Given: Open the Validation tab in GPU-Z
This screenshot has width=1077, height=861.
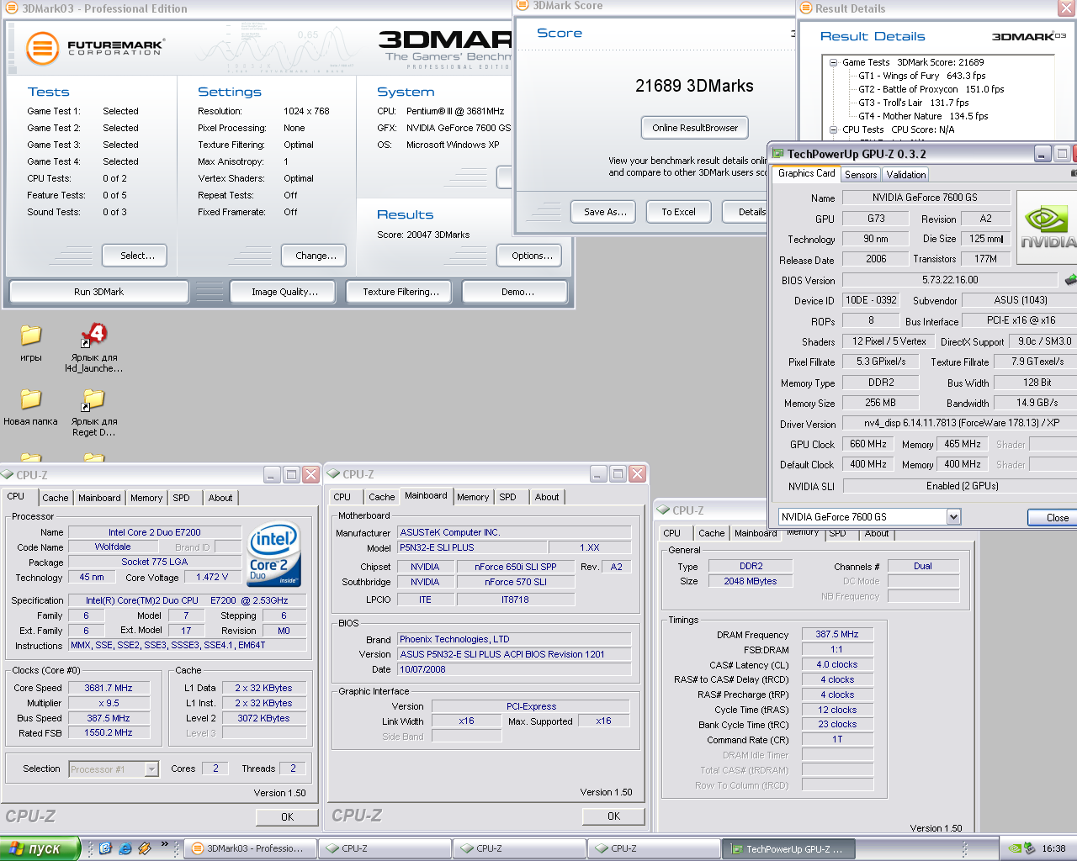Looking at the screenshot, I should point(906,174).
